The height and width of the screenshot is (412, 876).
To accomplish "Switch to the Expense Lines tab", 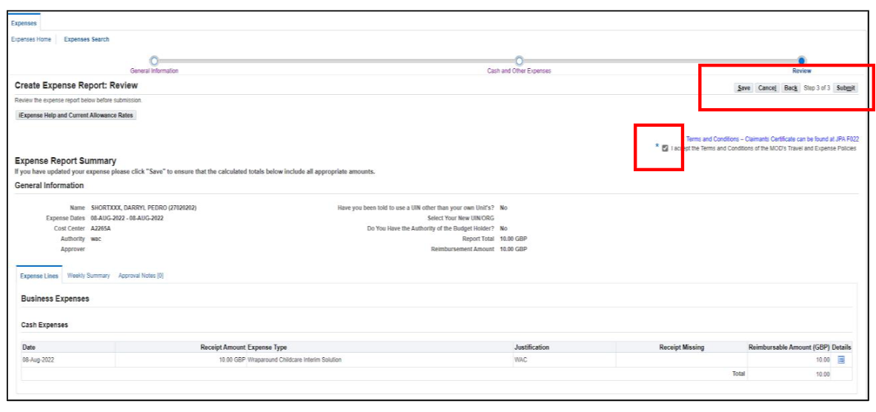I will click(39, 276).
